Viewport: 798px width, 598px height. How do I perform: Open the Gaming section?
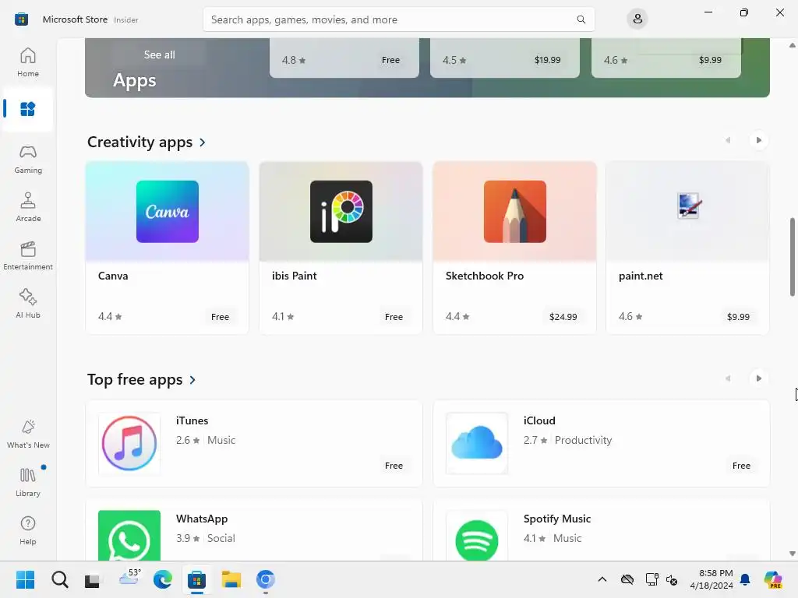pos(28,159)
